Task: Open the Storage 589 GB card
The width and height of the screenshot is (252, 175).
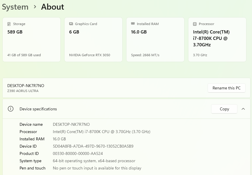Action: tap(32, 40)
